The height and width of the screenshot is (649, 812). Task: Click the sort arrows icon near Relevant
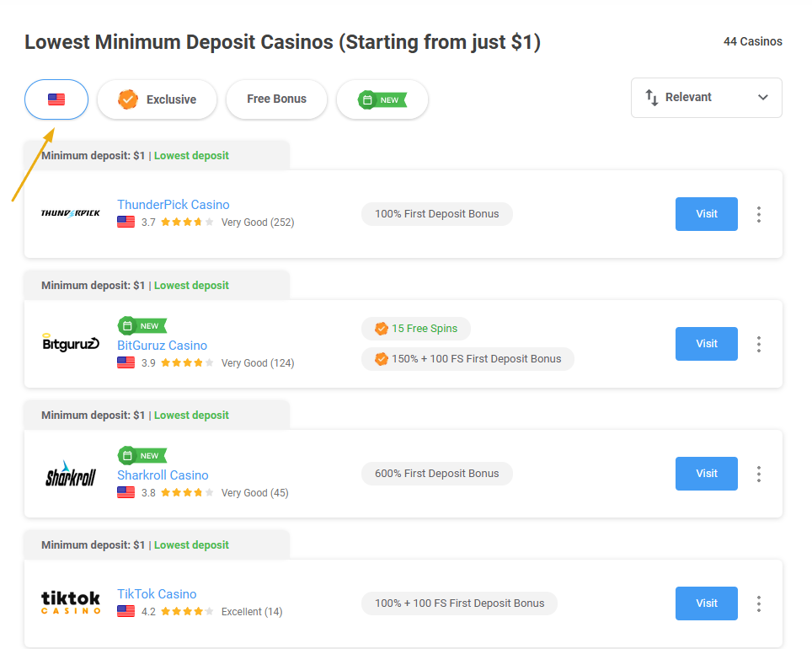[651, 98]
